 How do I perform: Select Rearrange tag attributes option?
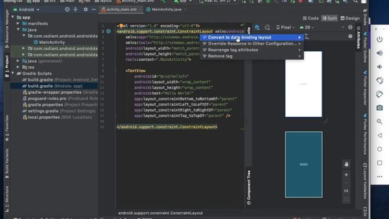pyautogui.click(x=252, y=50)
